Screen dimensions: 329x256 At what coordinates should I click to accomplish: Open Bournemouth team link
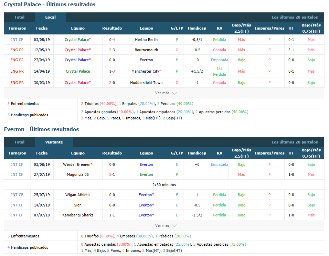(x=146, y=50)
